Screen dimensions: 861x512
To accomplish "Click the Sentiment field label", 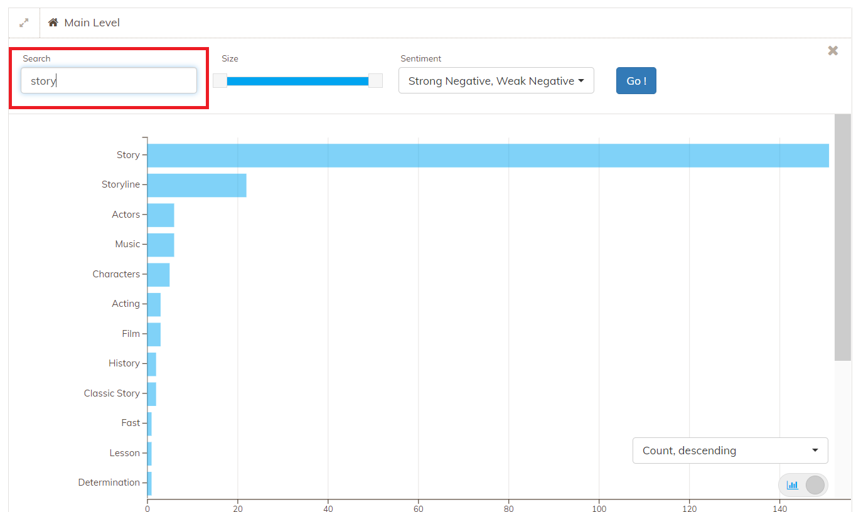I will [x=421, y=58].
